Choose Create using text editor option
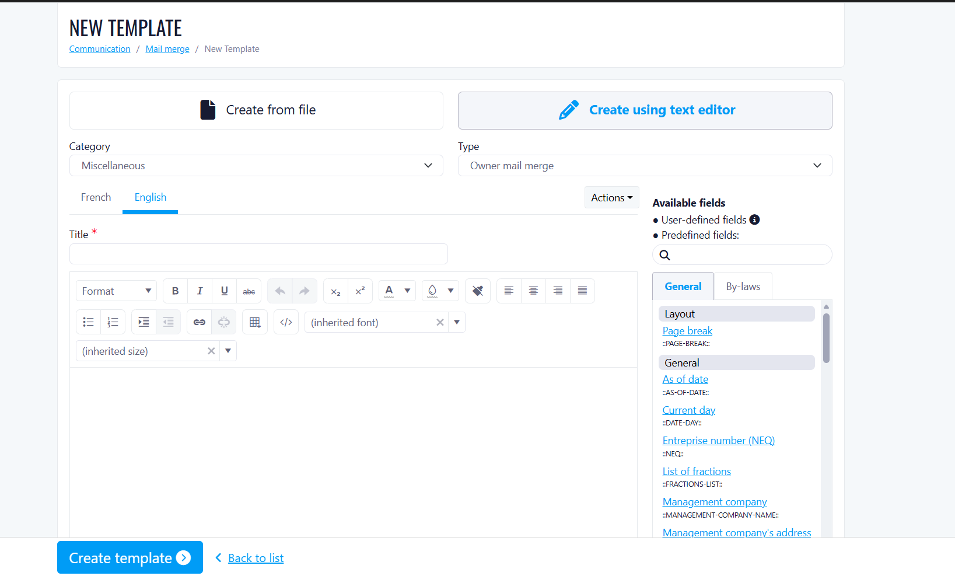This screenshot has width=955, height=576. [x=645, y=110]
